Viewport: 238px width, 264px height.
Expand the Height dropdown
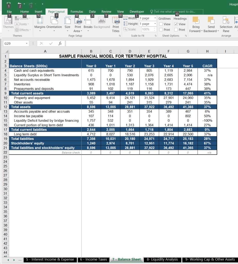tap(155, 24)
